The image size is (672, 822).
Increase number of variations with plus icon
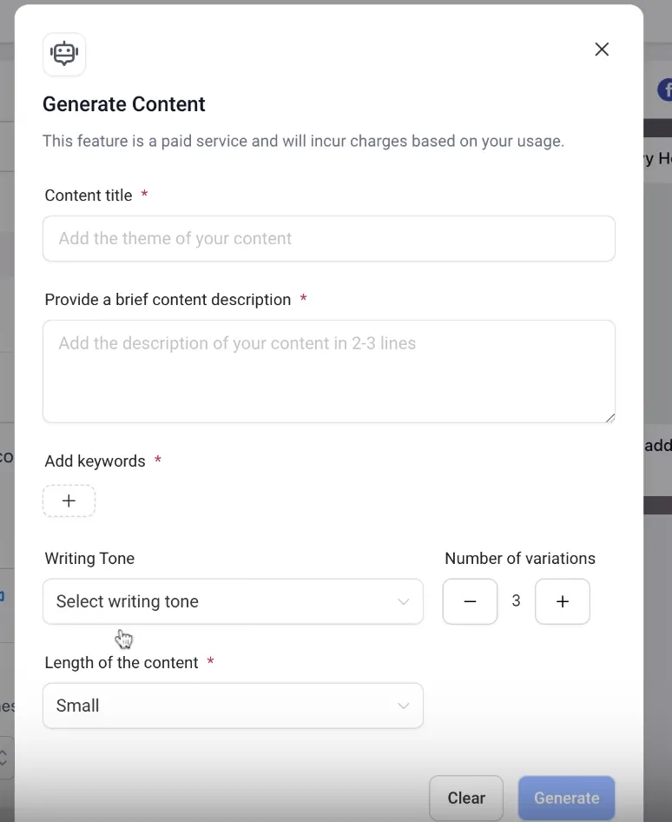click(563, 601)
